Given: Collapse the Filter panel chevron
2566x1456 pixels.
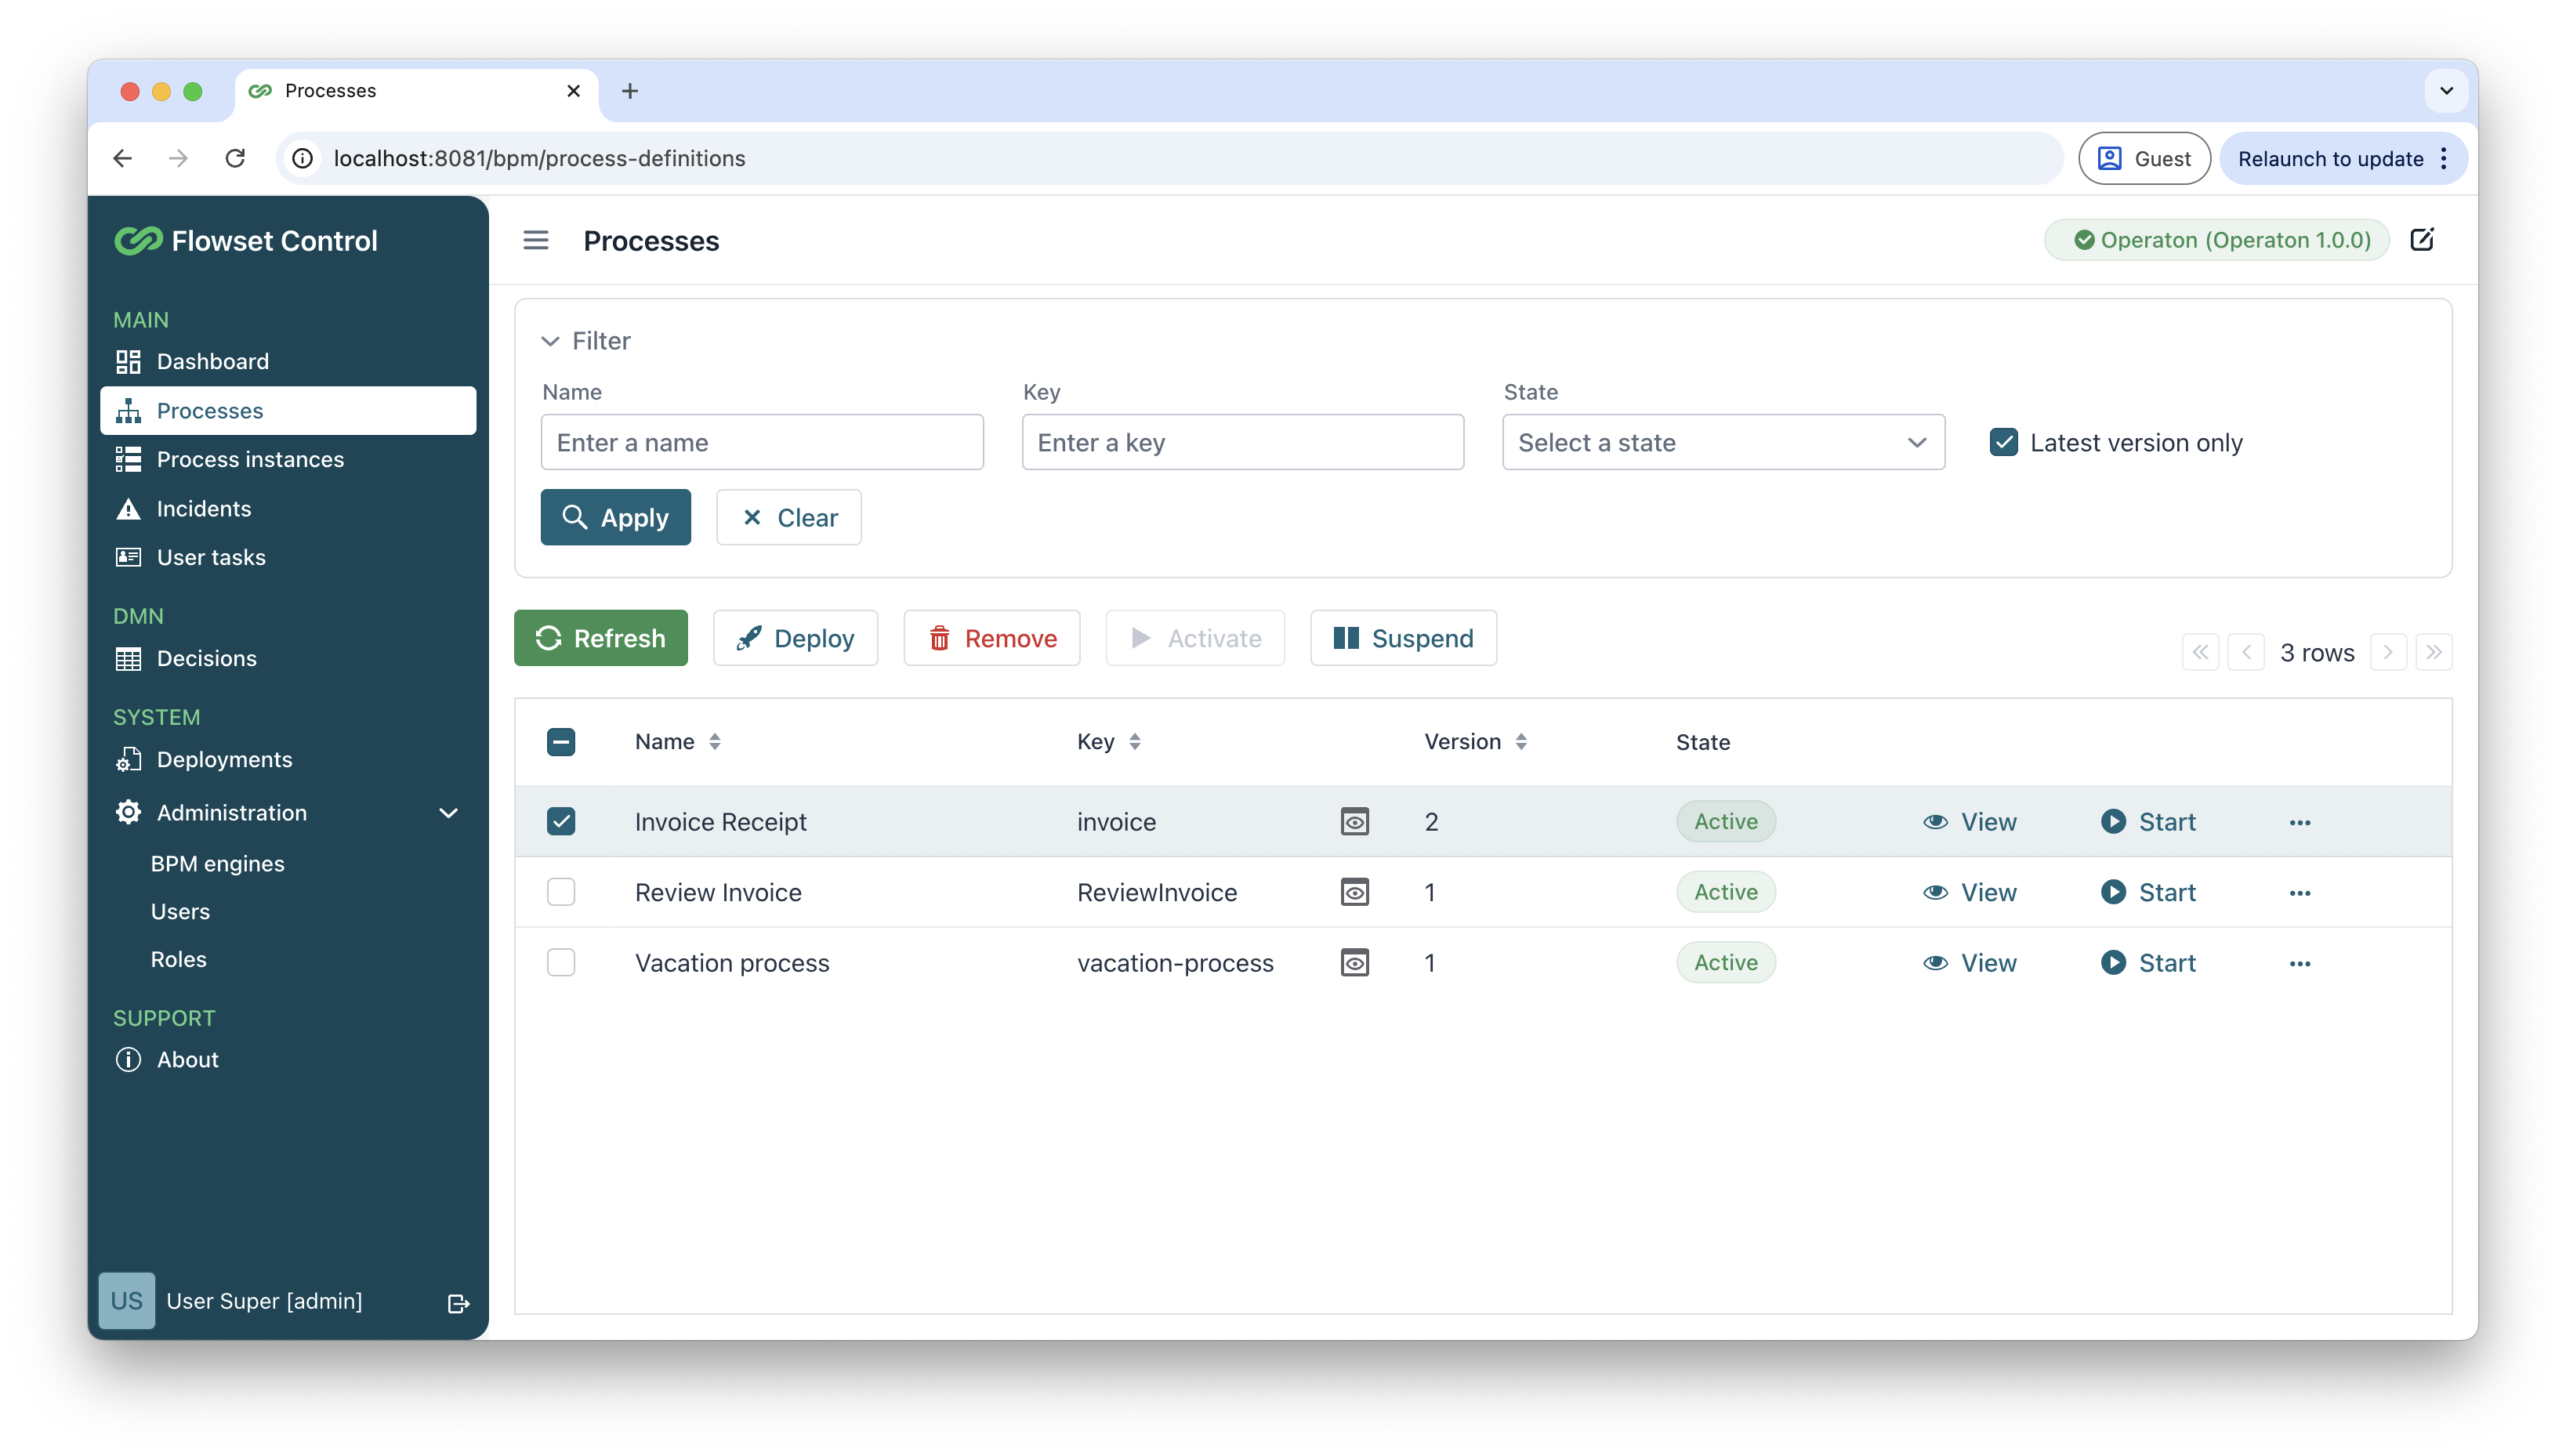Looking at the screenshot, I should tap(550, 341).
